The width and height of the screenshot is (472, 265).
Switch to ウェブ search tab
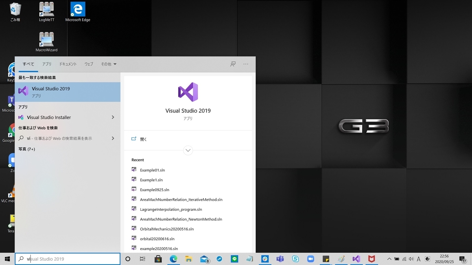(x=89, y=64)
